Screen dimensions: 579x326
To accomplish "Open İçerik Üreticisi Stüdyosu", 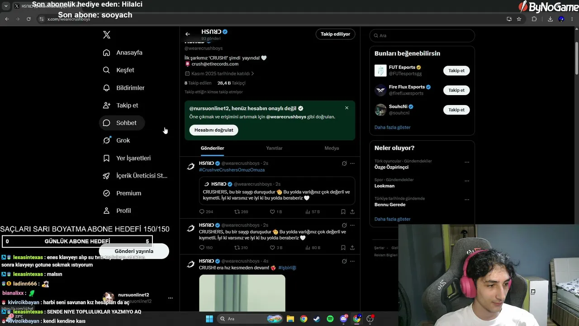I will pos(135,176).
